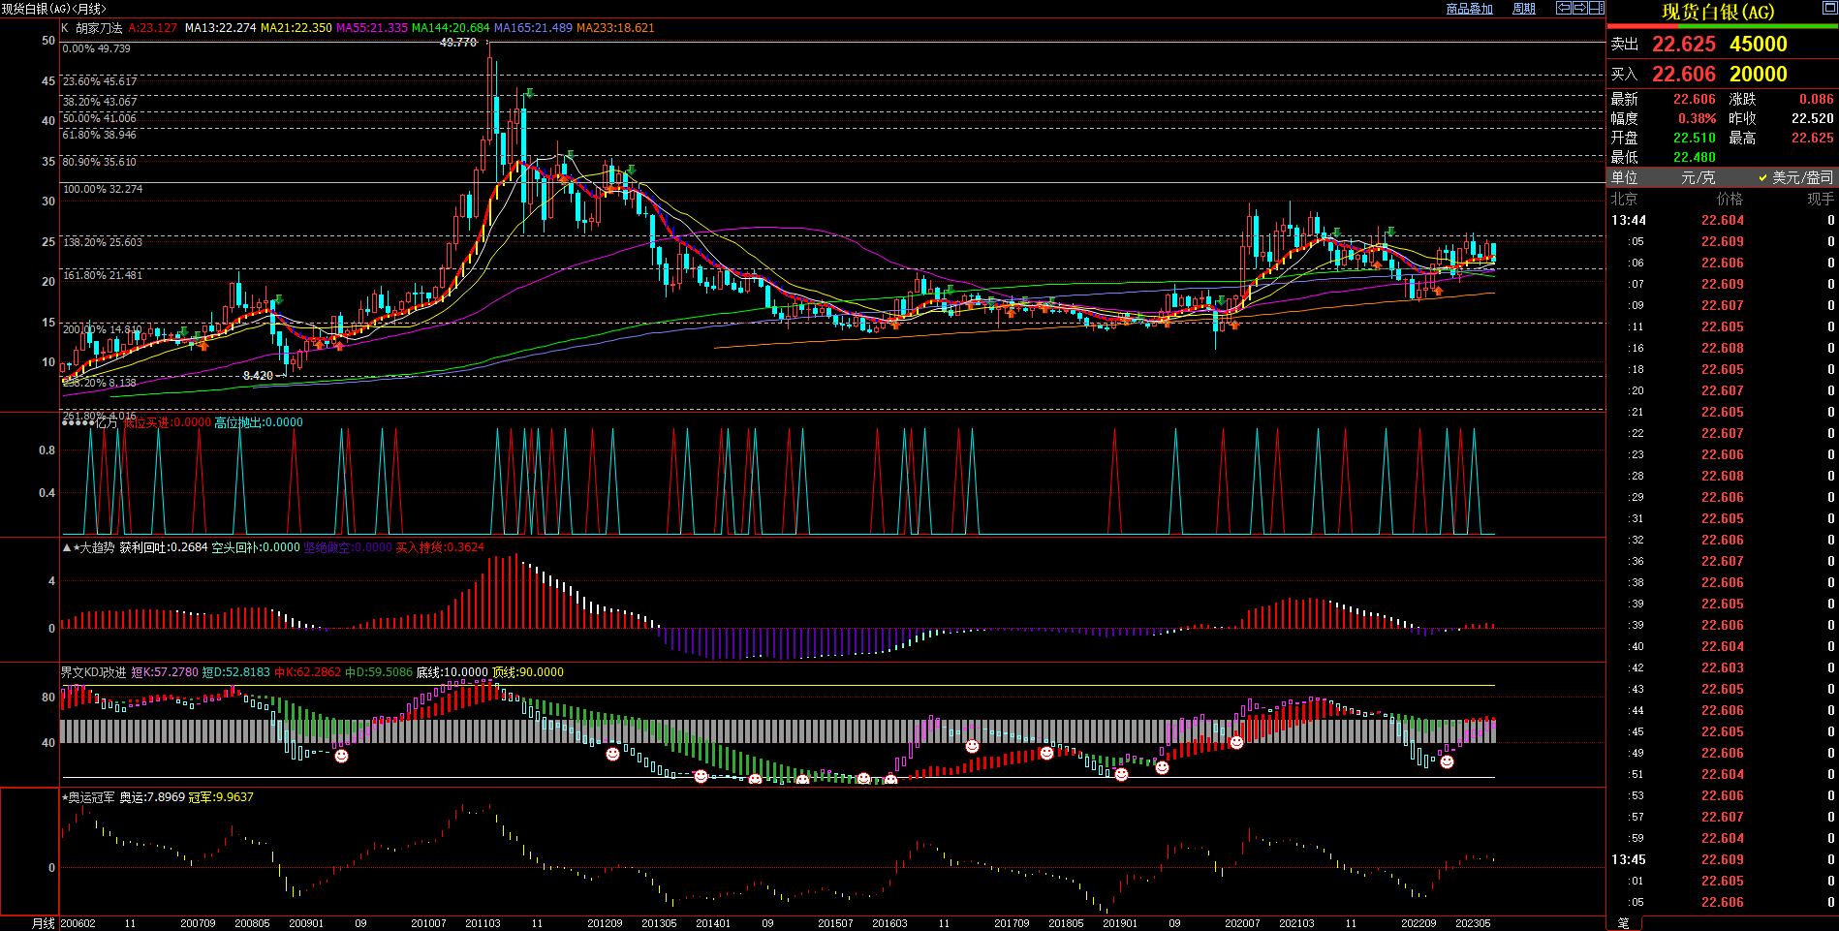Click the ★奥运冠军 indicator title
This screenshot has height=931, width=1839.
point(88,797)
